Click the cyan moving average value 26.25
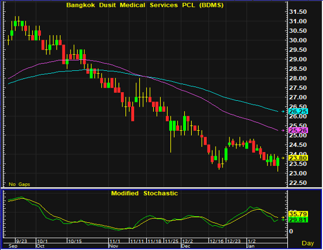 click(298, 111)
